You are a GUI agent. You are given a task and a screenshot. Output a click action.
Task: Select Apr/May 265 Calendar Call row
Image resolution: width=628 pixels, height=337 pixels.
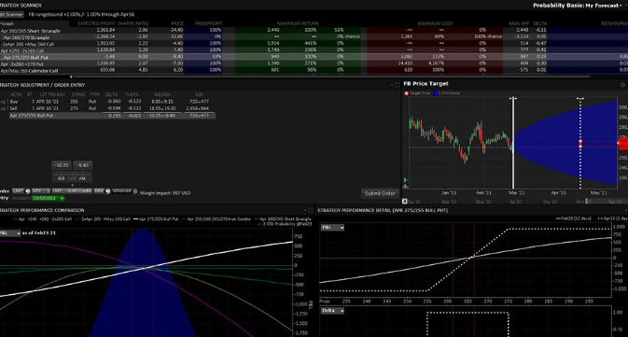coord(314,71)
